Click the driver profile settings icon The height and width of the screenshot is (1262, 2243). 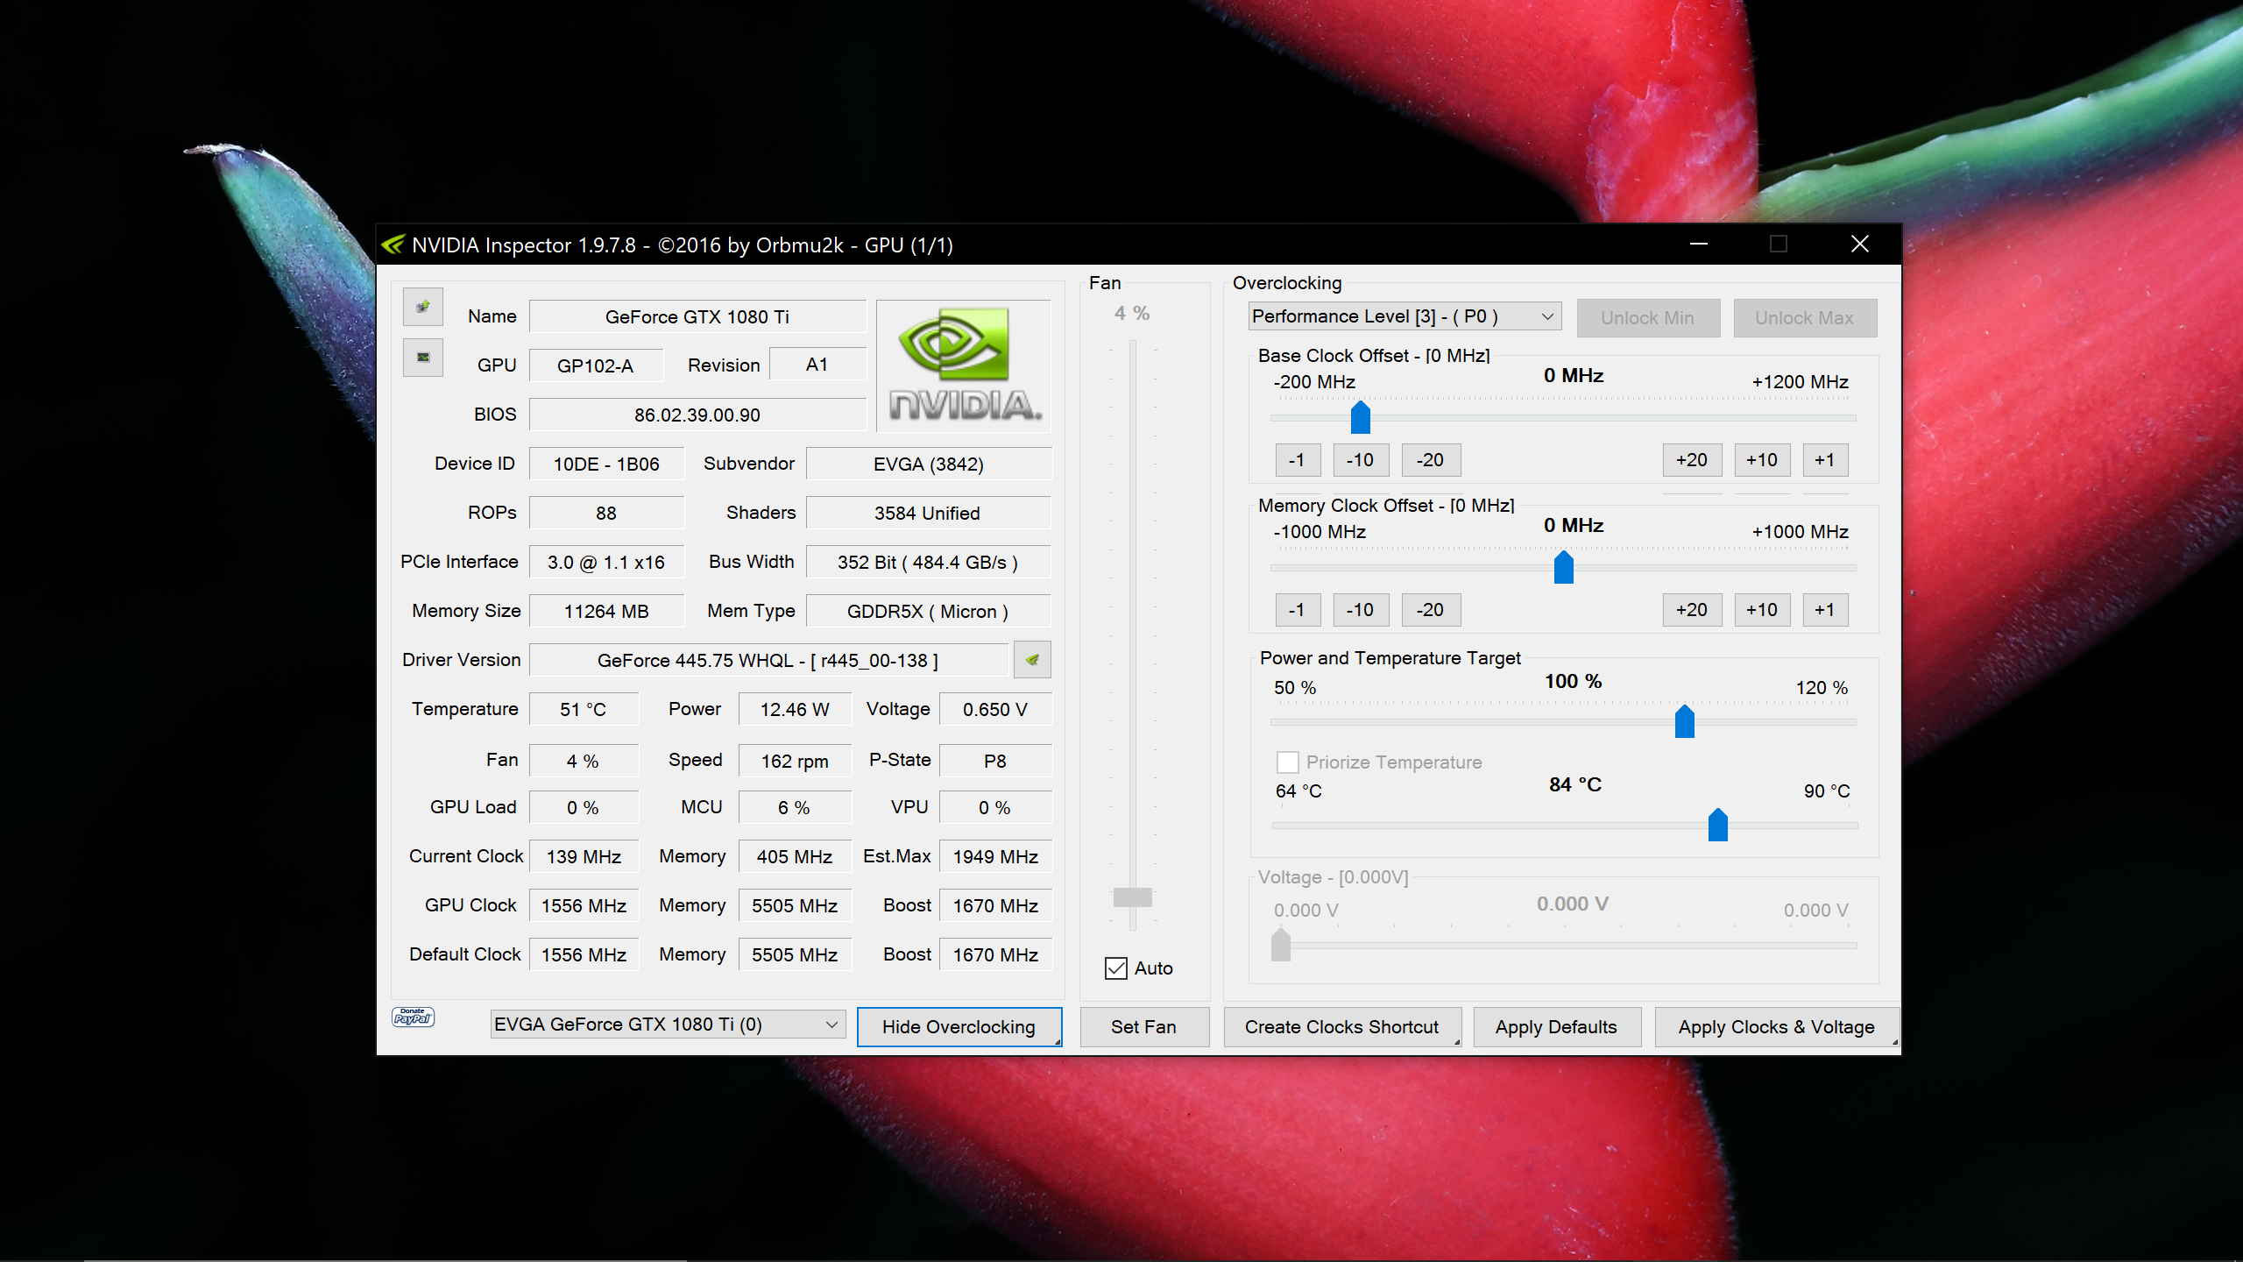coord(1031,660)
